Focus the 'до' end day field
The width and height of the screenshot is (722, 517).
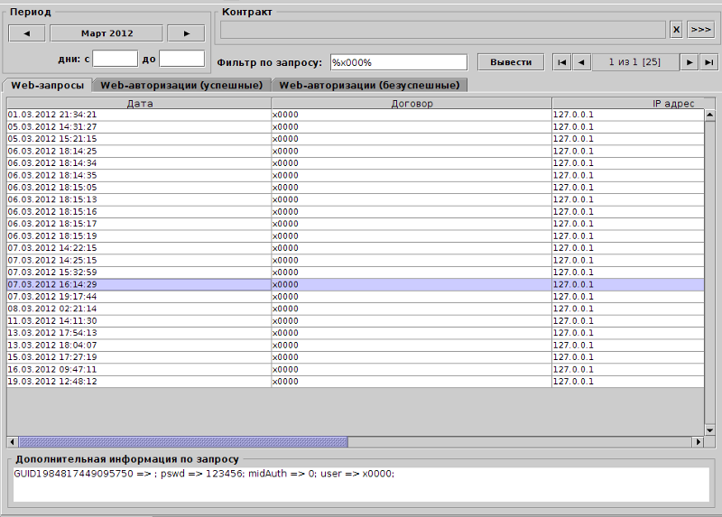point(181,59)
